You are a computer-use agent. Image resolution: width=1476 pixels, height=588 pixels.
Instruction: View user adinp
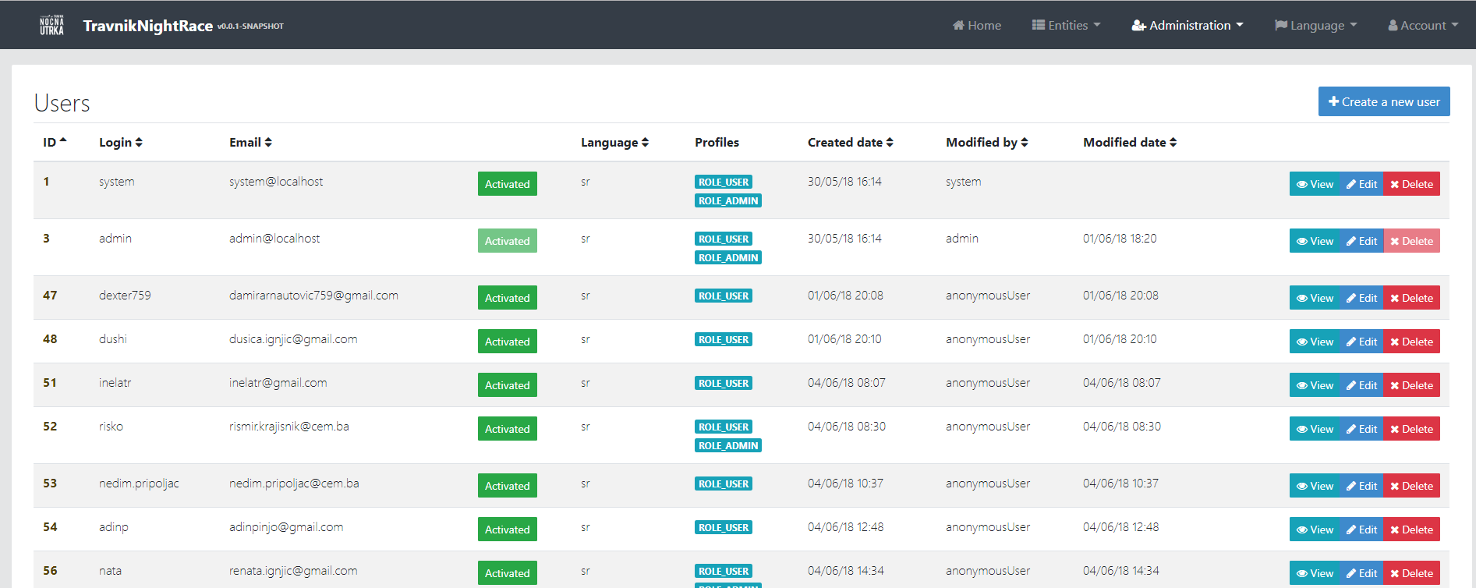coord(1315,530)
